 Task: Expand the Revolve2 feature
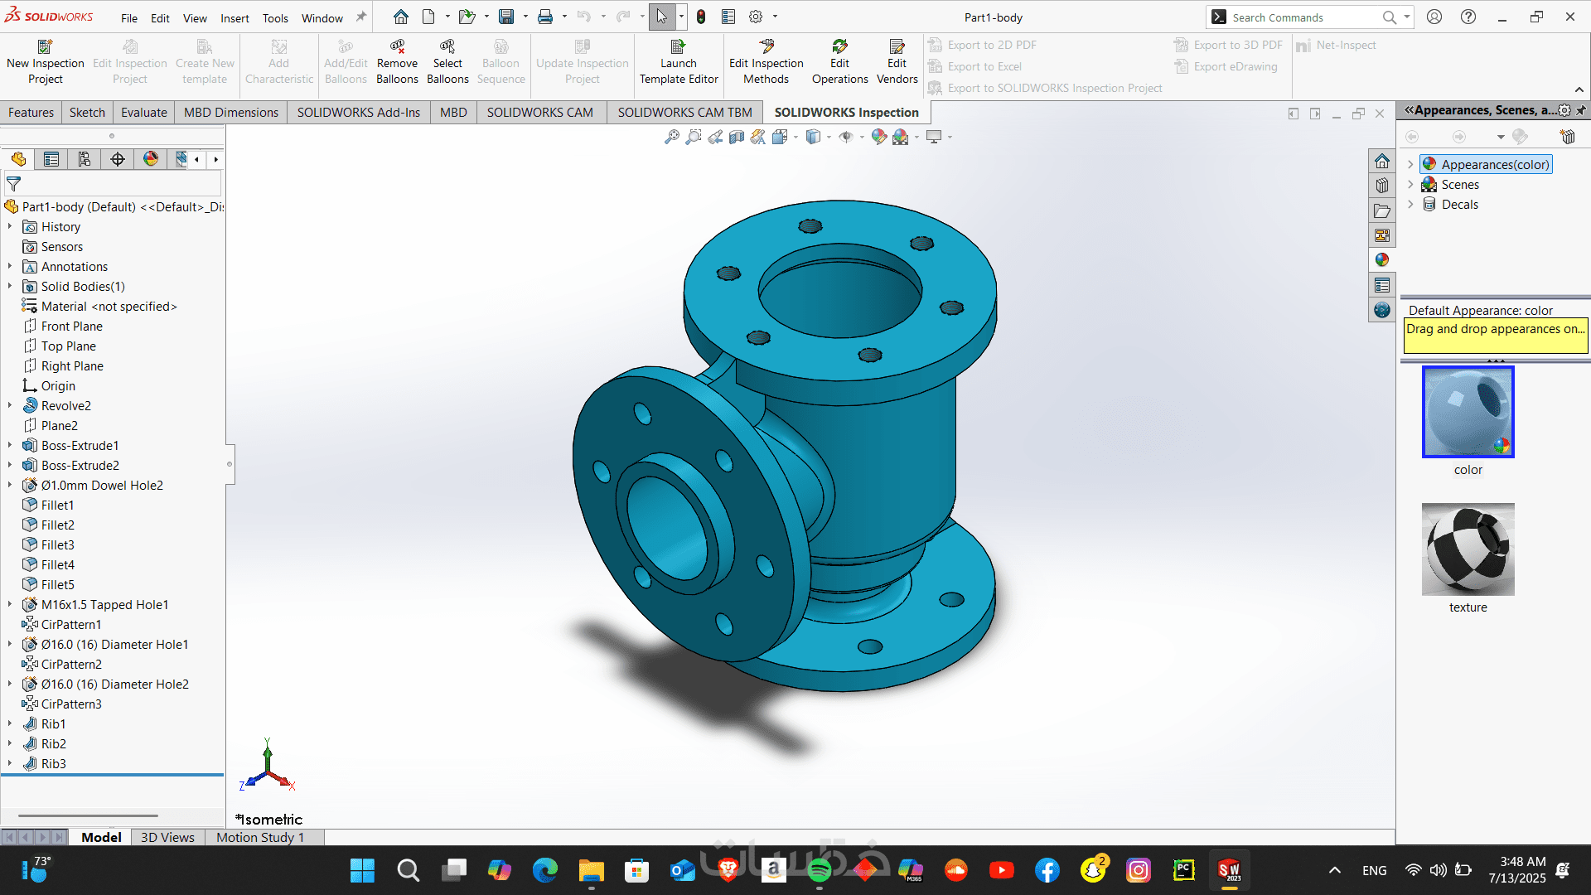(10, 406)
